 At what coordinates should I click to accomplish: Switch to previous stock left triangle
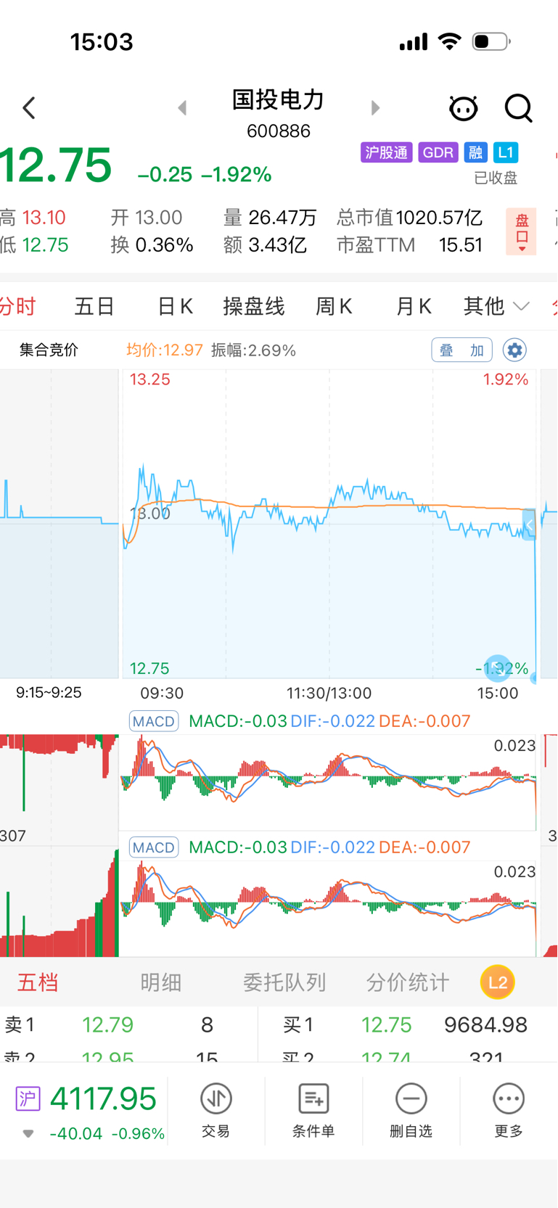pyautogui.click(x=182, y=108)
